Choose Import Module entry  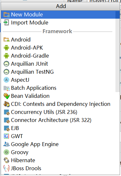pos(58,23)
